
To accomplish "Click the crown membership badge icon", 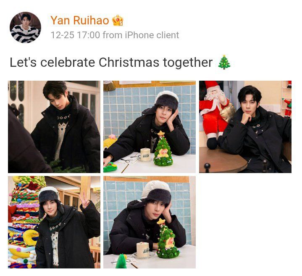I will point(118,21).
